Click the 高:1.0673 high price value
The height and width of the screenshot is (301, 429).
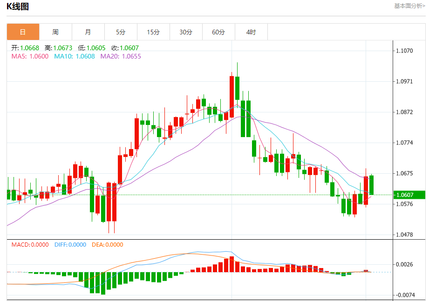[x=59, y=48]
